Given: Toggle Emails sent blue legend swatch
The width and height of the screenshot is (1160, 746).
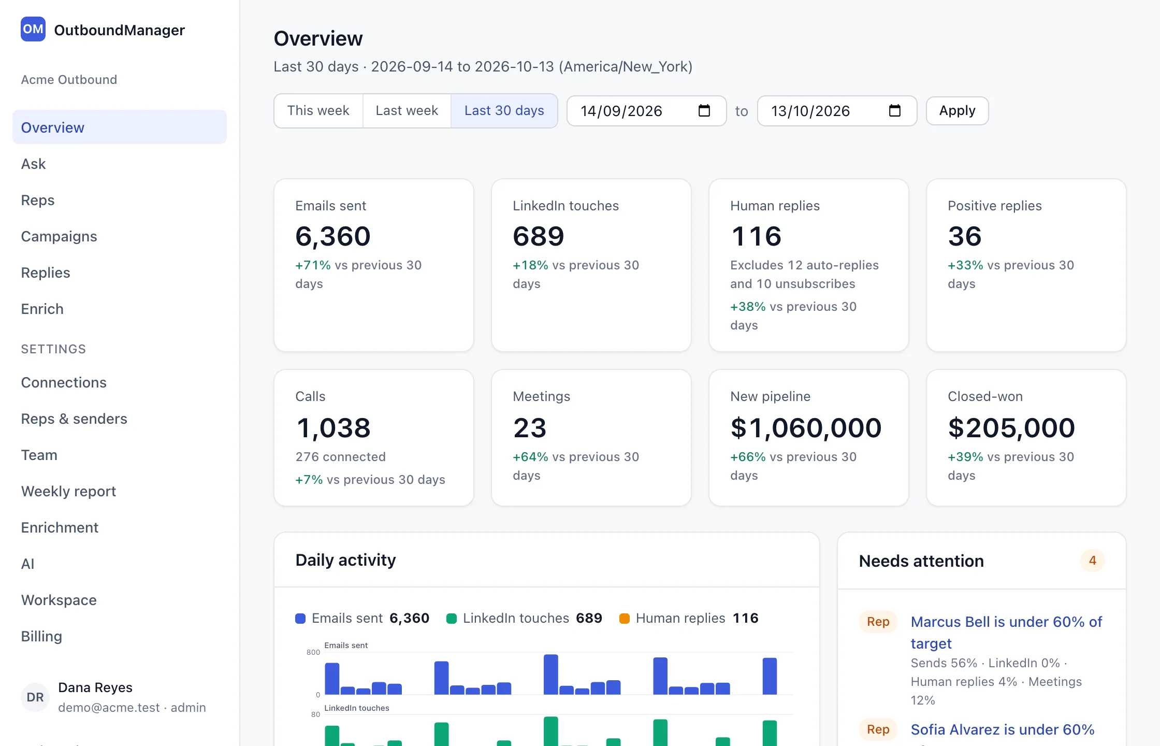Looking at the screenshot, I should click(x=300, y=618).
